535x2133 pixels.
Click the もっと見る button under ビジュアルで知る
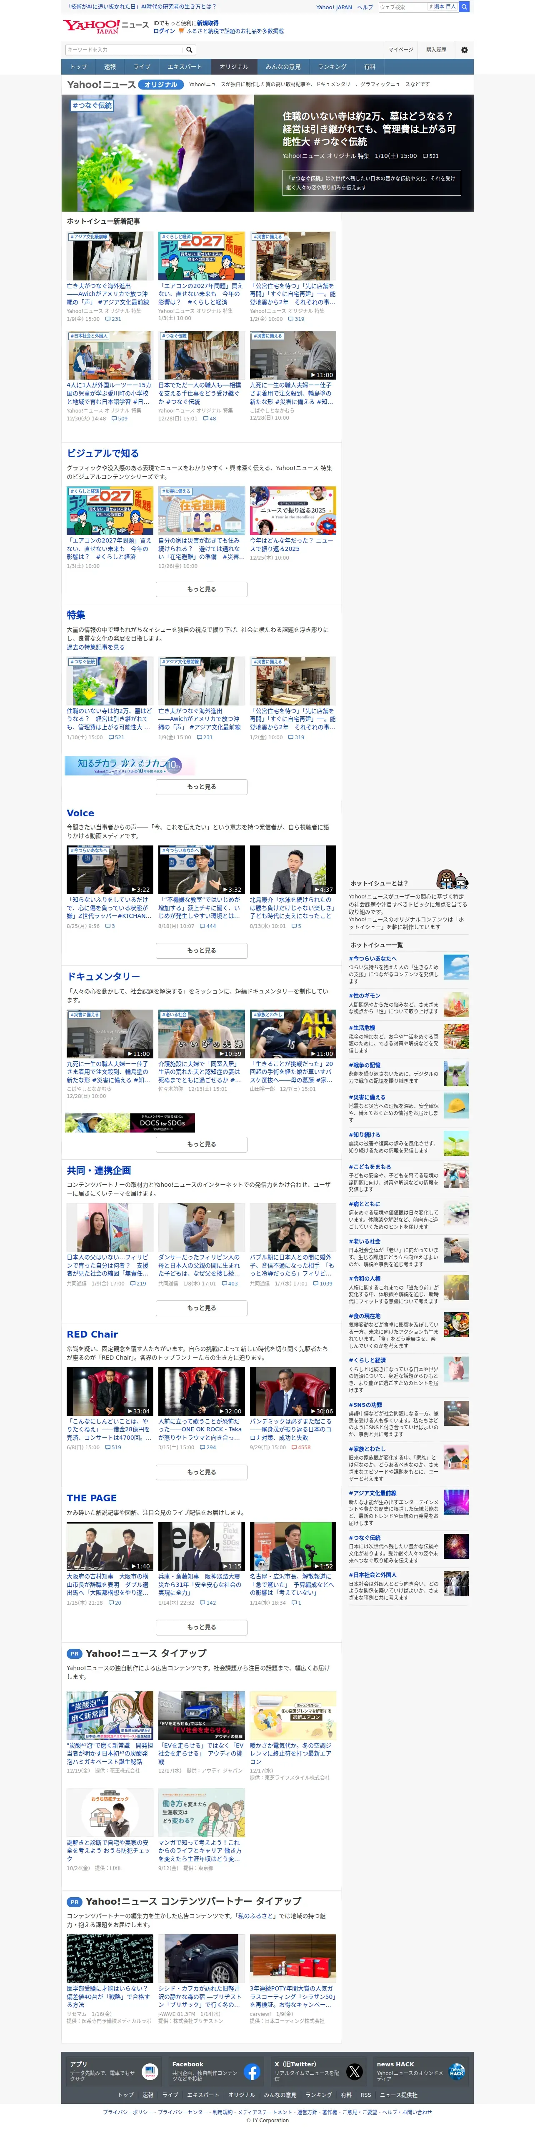pos(201,590)
